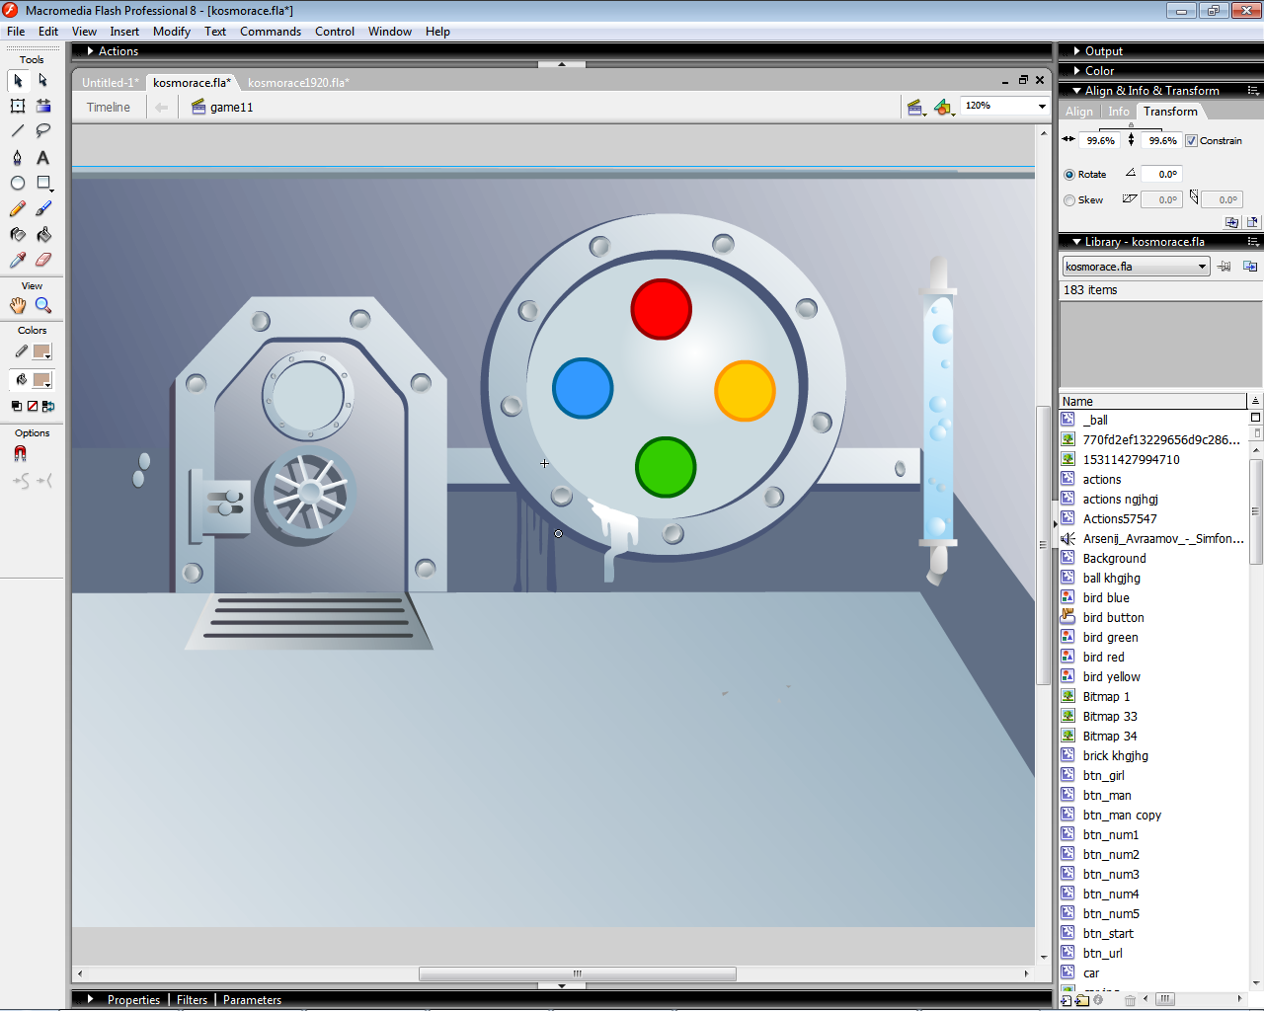Screen dimensions: 1264x1011
Task: Select the bird yellow library item
Action: tap(1111, 677)
